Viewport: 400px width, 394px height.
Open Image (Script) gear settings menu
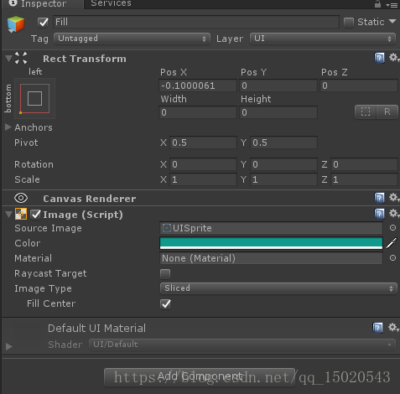394,214
